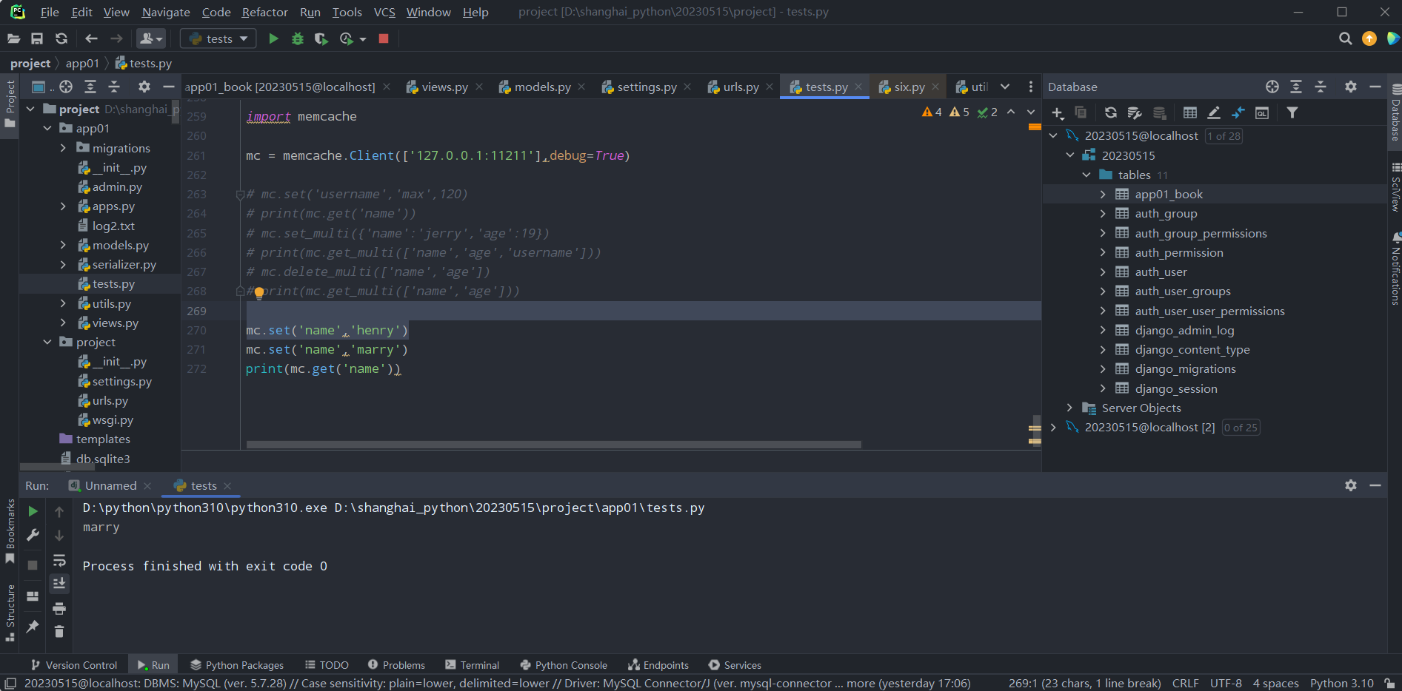Image resolution: width=1402 pixels, height=691 pixels.
Task: Expand the migrations folder
Action: click(x=64, y=148)
